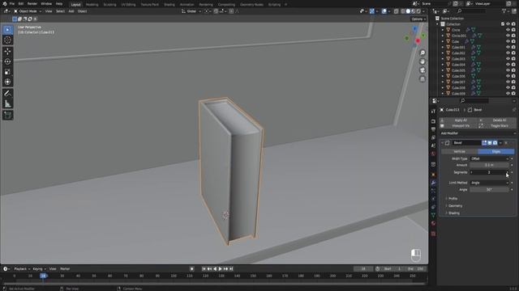Select the Annotate tool

click(x=7, y=94)
